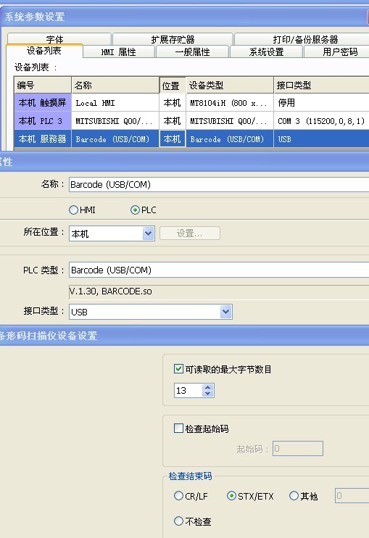Switch to the HMI 属性 tab

pyautogui.click(x=119, y=51)
